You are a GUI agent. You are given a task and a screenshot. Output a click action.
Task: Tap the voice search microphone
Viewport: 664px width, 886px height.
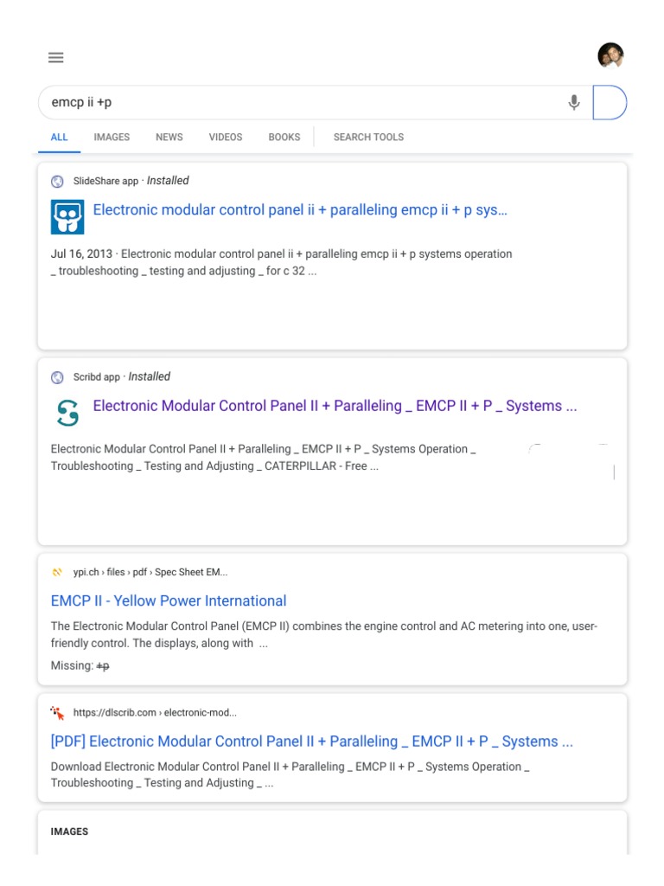[x=573, y=103]
